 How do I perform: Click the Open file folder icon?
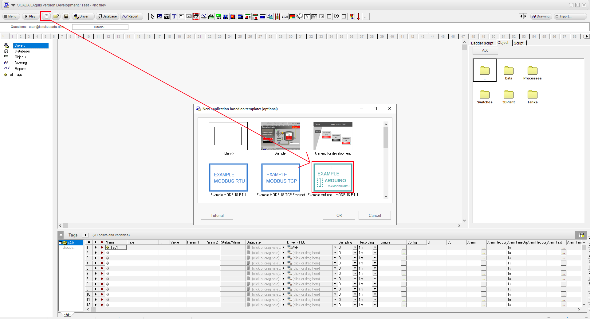[56, 16]
